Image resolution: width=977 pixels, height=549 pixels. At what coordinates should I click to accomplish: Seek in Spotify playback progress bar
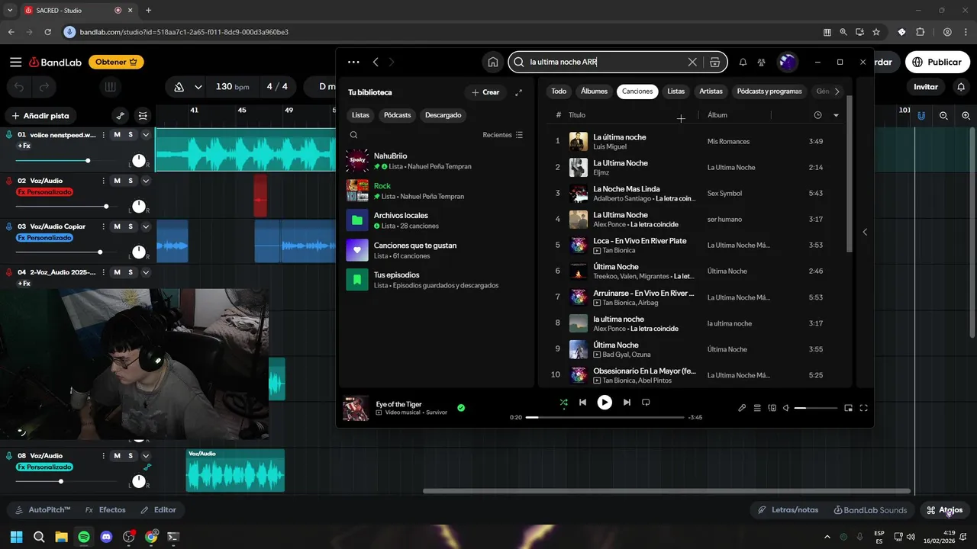[x=605, y=417]
